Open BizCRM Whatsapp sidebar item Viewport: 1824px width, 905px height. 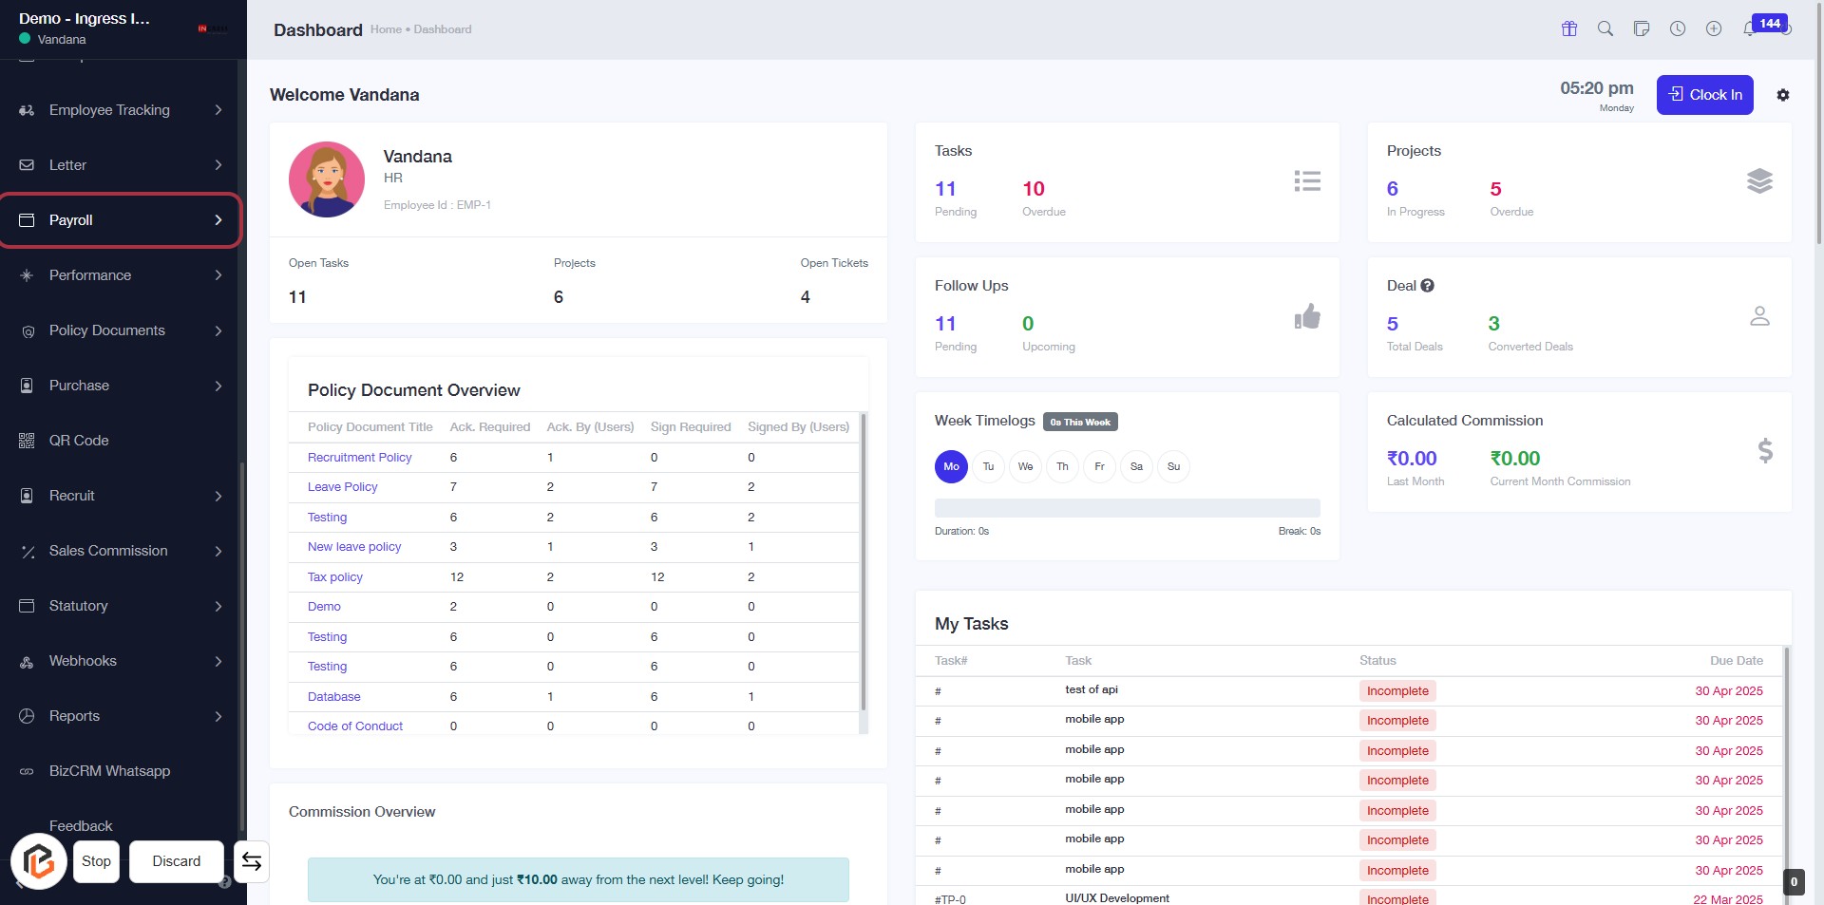[109, 771]
